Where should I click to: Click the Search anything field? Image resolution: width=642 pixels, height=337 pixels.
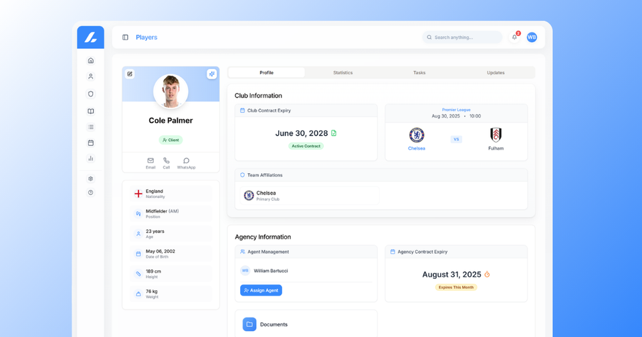coord(462,37)
